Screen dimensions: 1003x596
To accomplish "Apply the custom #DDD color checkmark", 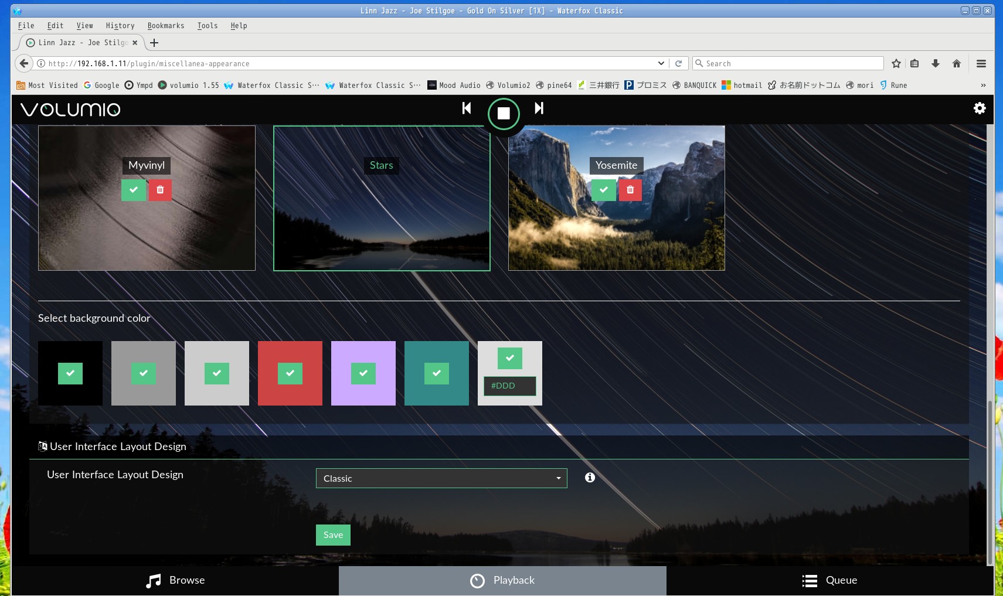I will pos(509,358).
